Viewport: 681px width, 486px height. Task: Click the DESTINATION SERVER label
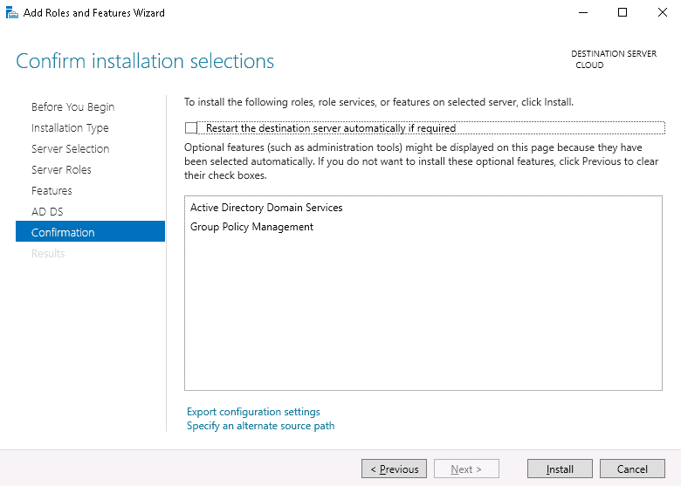614,54
